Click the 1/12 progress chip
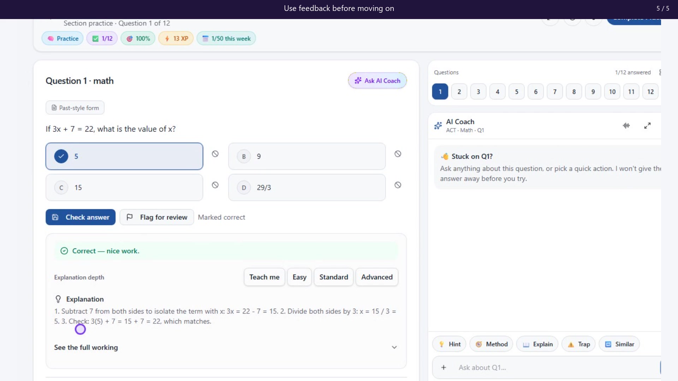This screenshot has height=381, width=678. coord(102,38)
